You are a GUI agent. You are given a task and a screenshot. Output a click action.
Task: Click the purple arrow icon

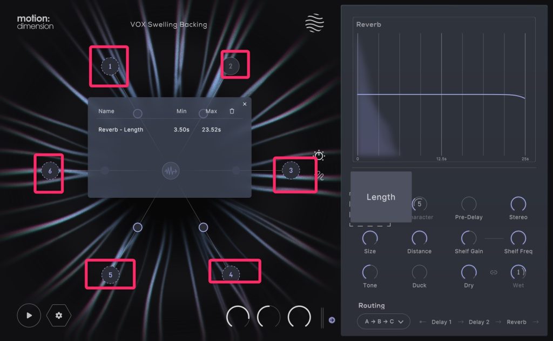tap(332, 320)
